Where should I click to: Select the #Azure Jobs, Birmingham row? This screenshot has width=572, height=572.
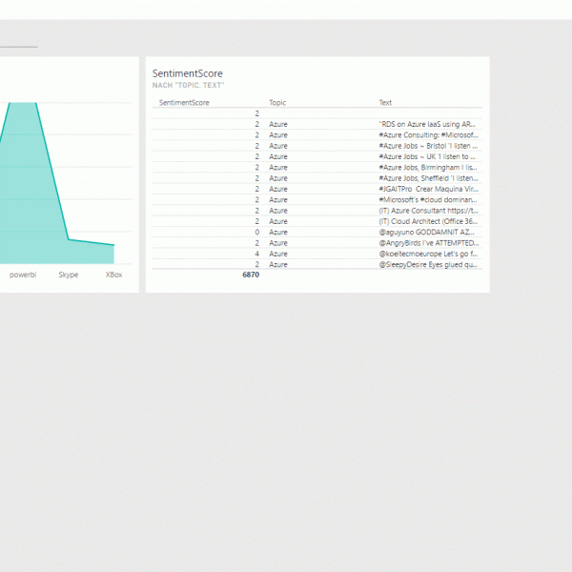coord(427,167)
